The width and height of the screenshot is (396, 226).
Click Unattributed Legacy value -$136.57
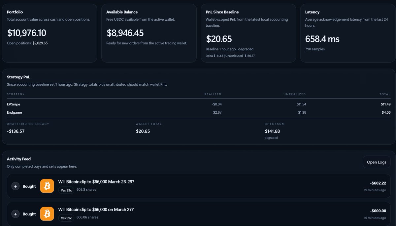pos(16,131)
